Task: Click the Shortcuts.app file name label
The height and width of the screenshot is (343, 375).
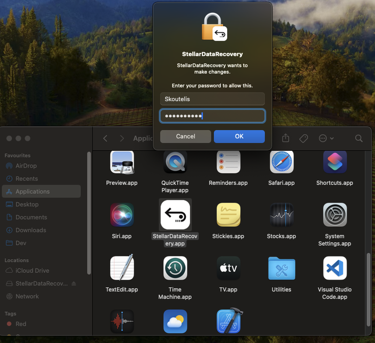Action: click(335, 183)
